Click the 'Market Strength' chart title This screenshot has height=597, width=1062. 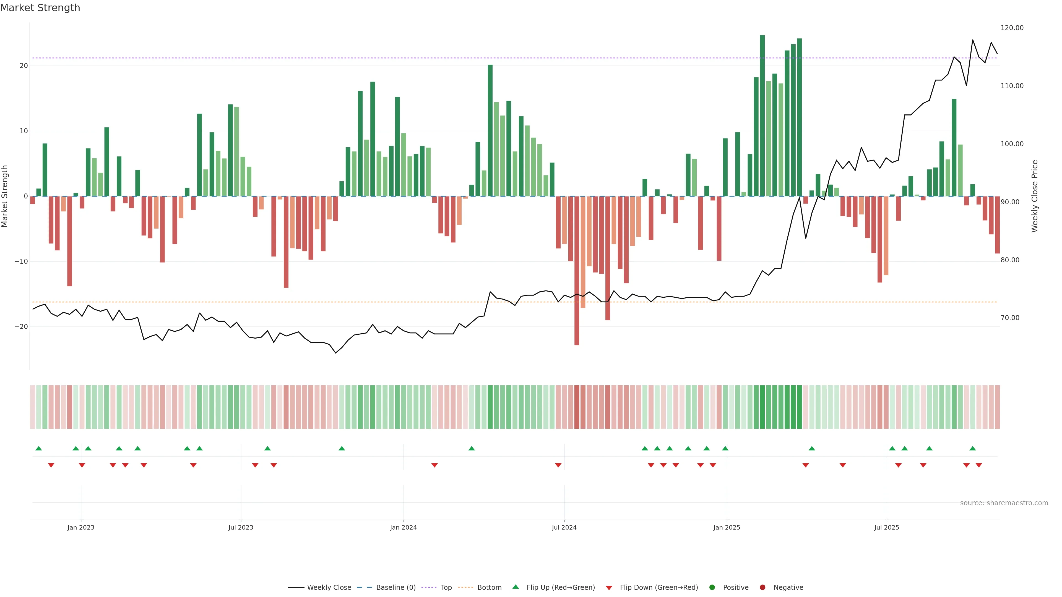tap(40, 8)
